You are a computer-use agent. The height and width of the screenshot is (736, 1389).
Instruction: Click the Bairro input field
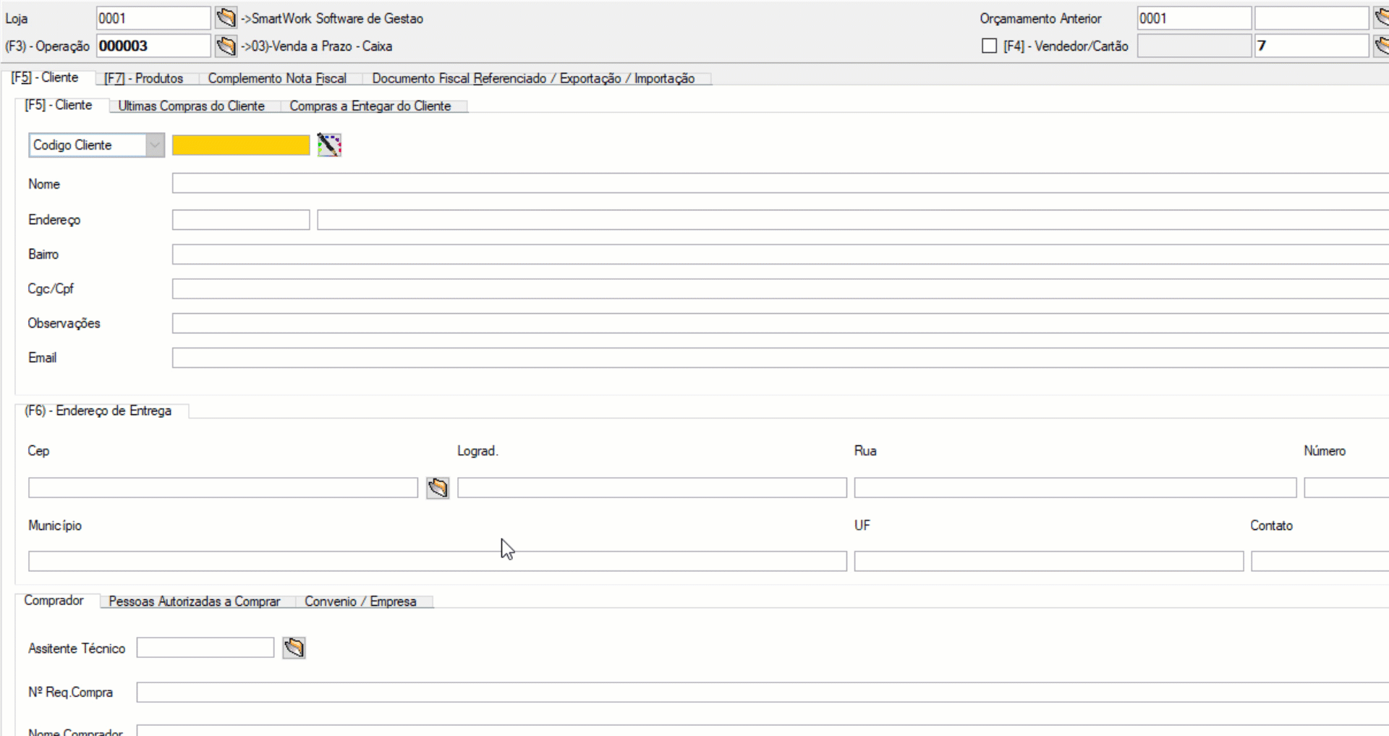[780, 254]
